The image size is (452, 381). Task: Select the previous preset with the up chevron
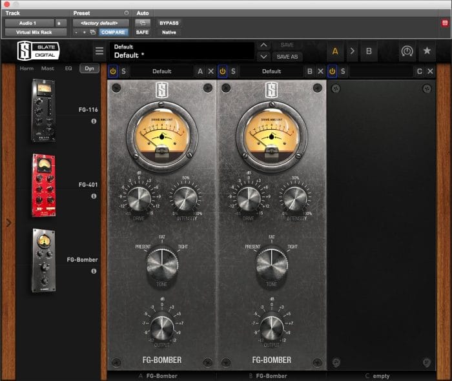pyautogui.click(x=263, y=45)
